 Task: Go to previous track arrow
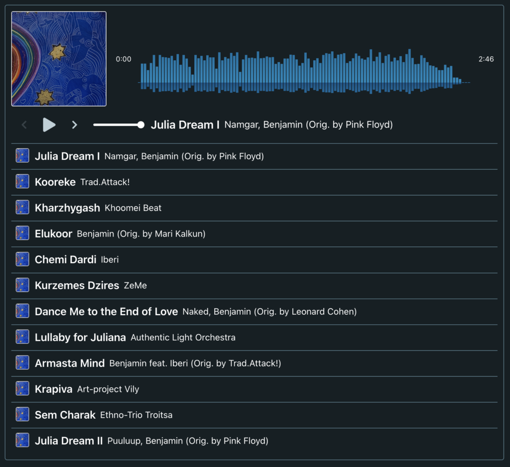(x=24, y=125)
